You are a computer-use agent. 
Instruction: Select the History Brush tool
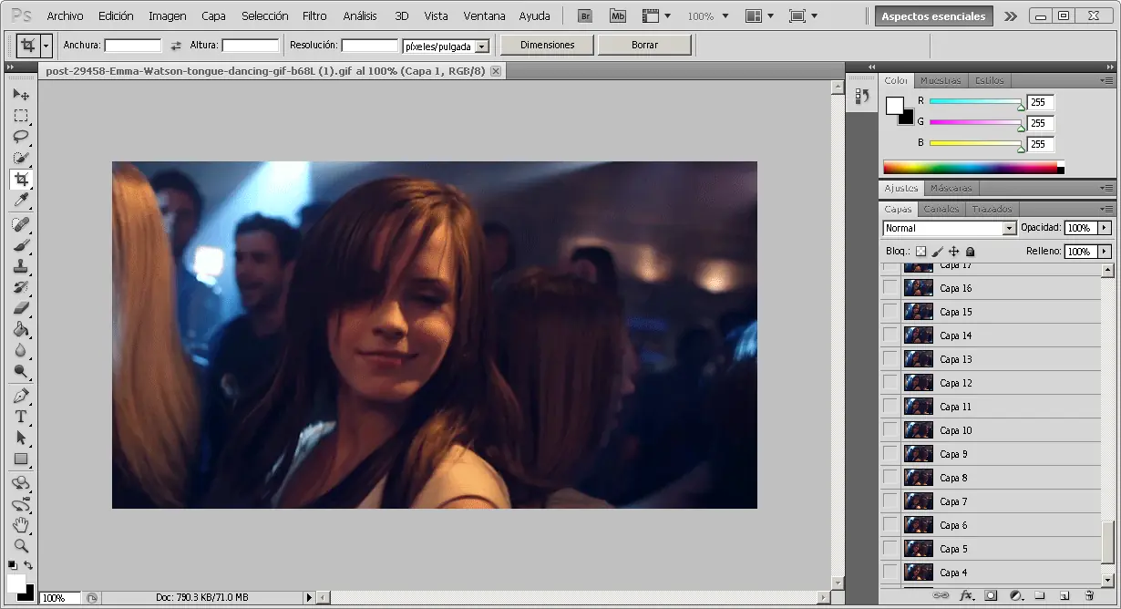[x=20, y=287]
